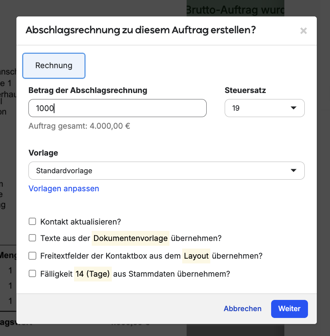
Task: Expand the Vorlage dropdown
Action: click(166, 171)
